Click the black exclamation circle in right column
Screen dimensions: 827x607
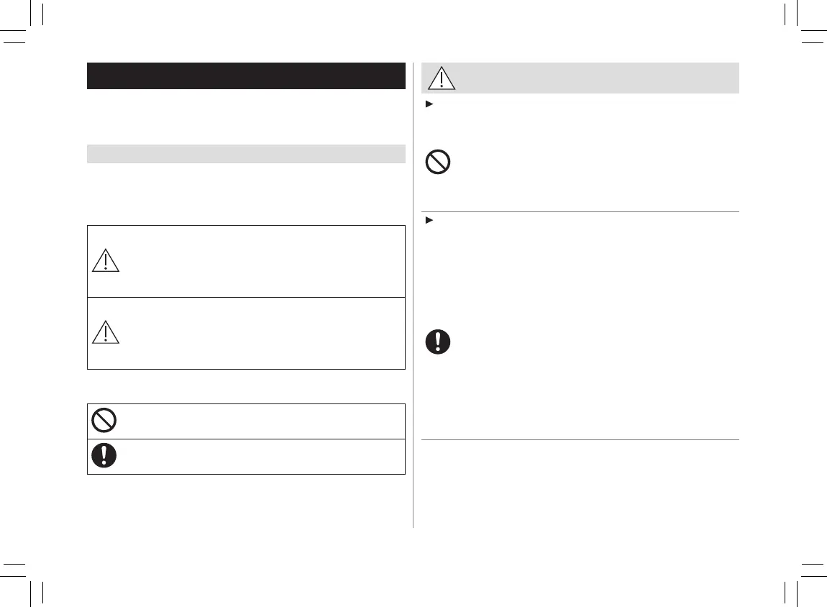point(437,341)
